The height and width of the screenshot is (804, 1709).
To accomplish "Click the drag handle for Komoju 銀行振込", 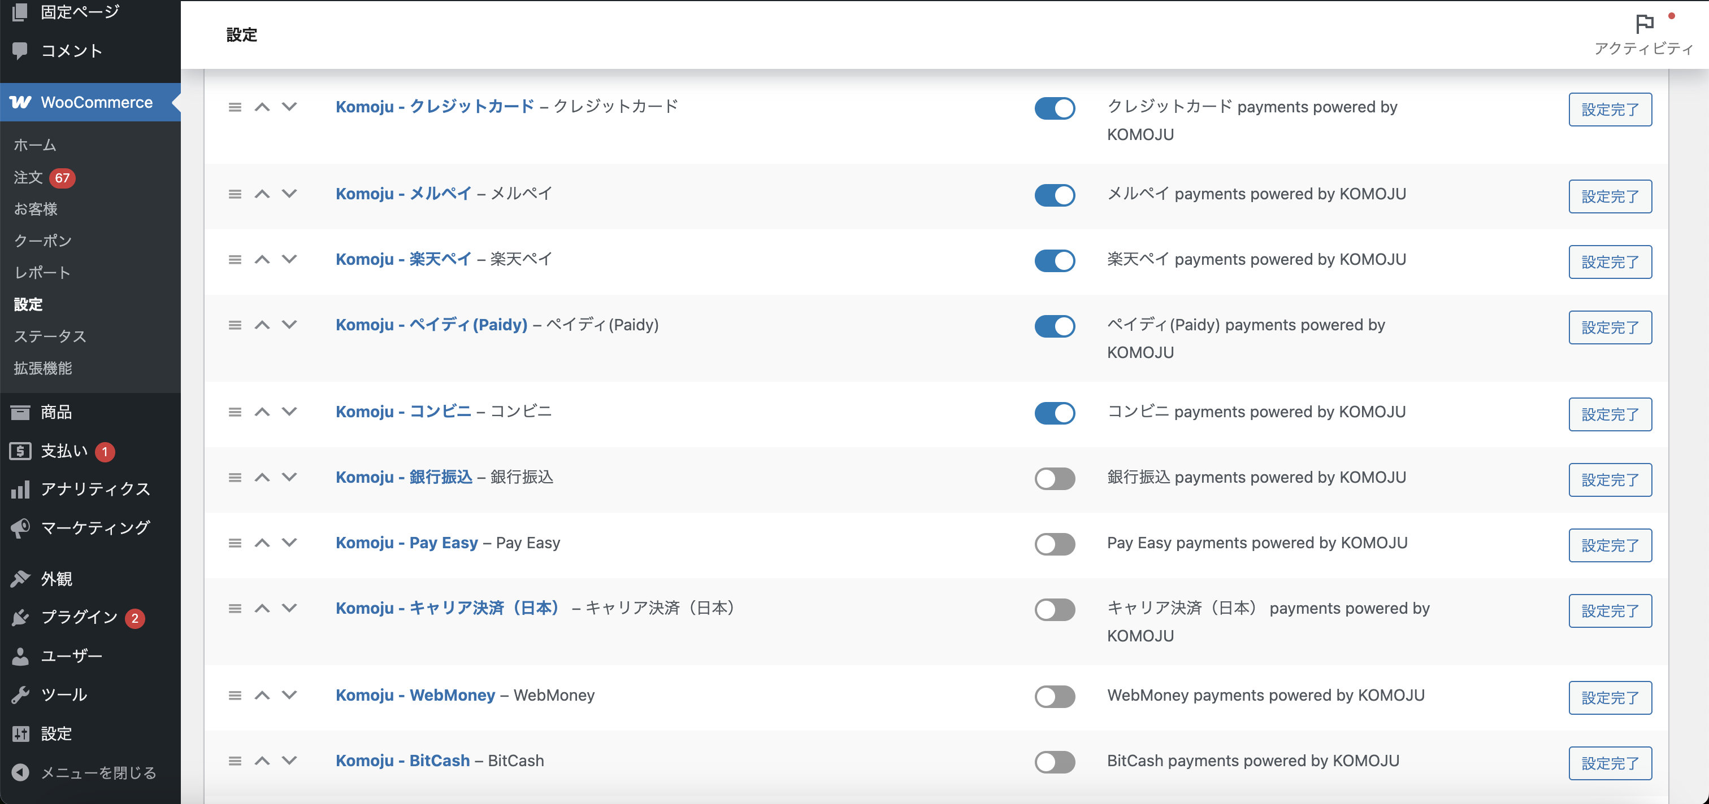I will tap(235, 477).
